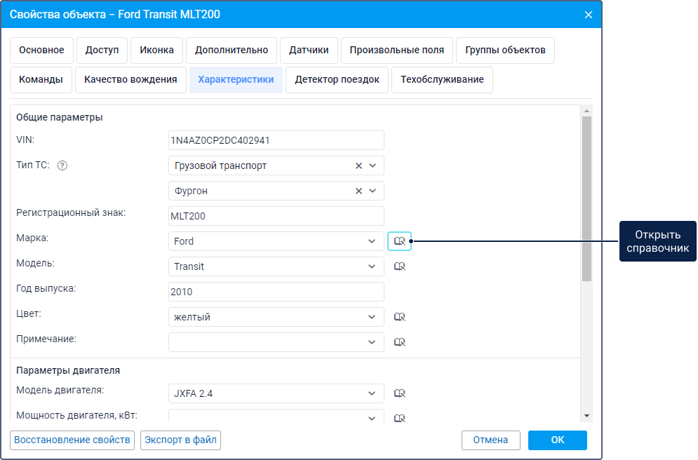Clear the Грузовой транспорт selection
The image size is (698, 460).
358,165
